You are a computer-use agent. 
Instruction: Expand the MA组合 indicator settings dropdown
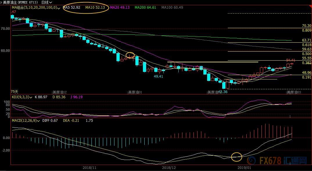(x=59, y=8)
